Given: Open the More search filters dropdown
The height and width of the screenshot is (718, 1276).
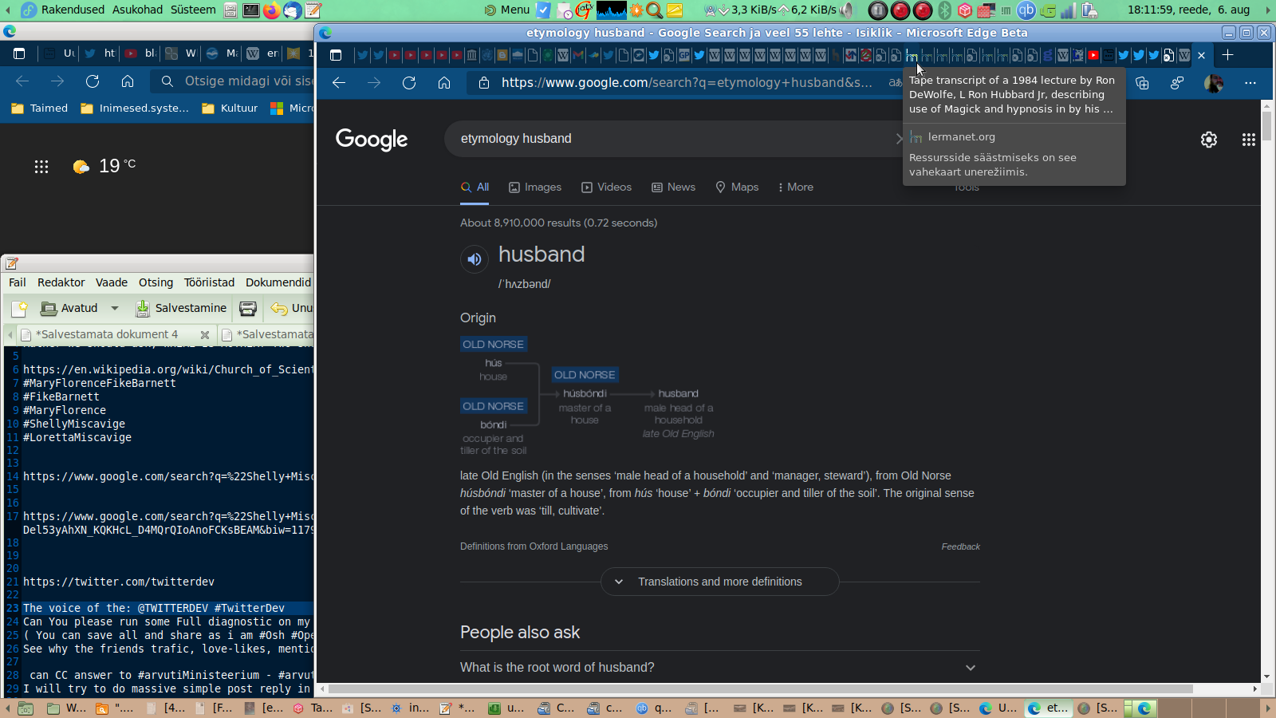Looking at the screenshot, I should (796, 187).
